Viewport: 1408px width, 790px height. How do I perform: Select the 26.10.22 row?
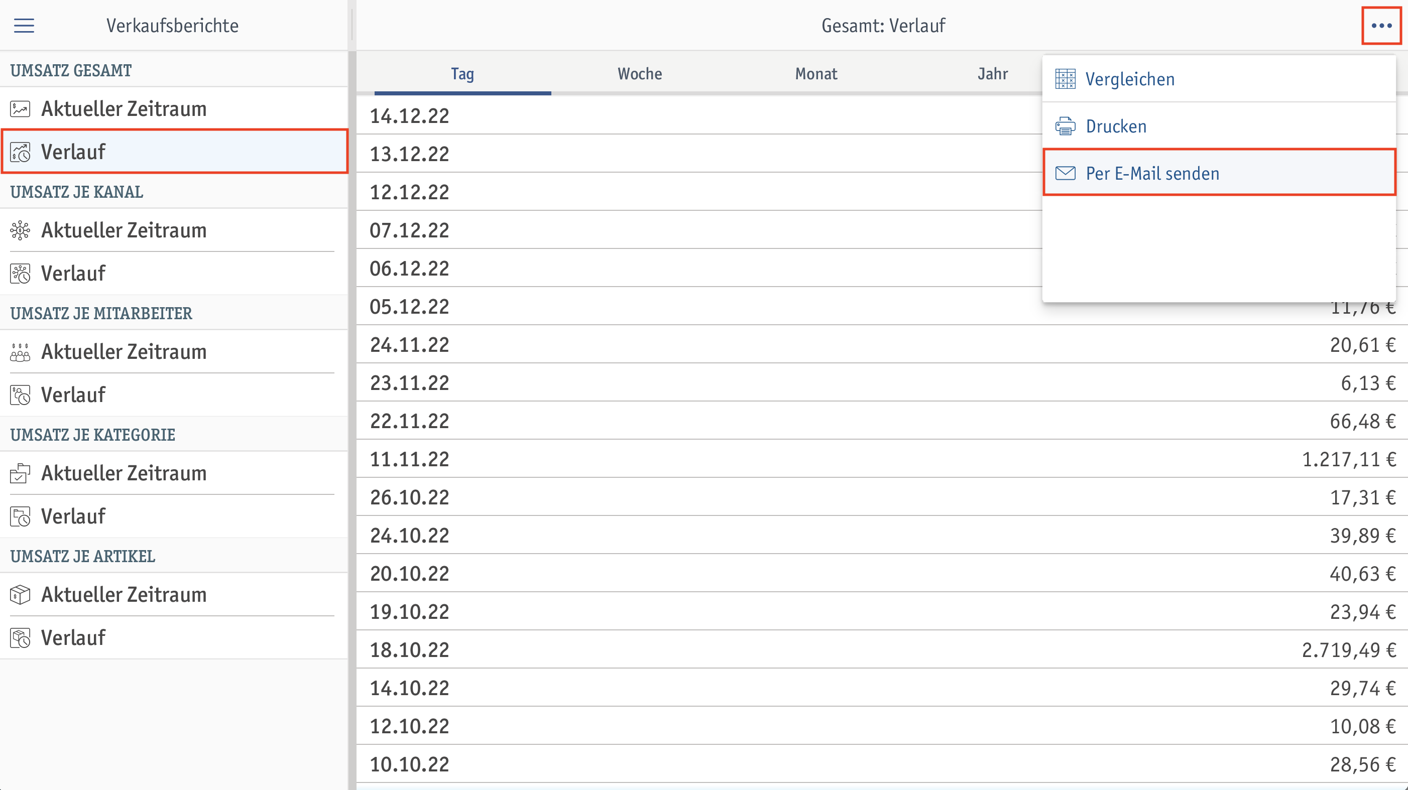pos(882,497)
